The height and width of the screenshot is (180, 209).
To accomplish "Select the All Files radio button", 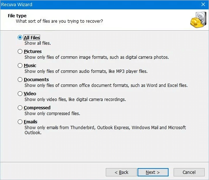I will (x=20, y=38).
